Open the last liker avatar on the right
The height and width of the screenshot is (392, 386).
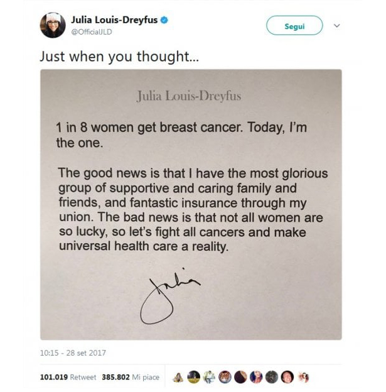[x=303, y=378]
